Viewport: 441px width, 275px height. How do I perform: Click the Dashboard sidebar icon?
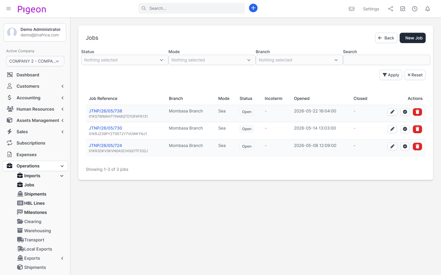(x=10, y=75)
